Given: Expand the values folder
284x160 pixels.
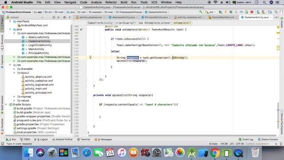Looking at the screenshot, I should coord(14,100).
